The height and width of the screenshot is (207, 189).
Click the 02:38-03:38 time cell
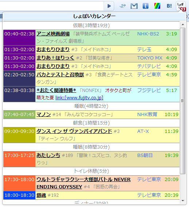(19, 94)
